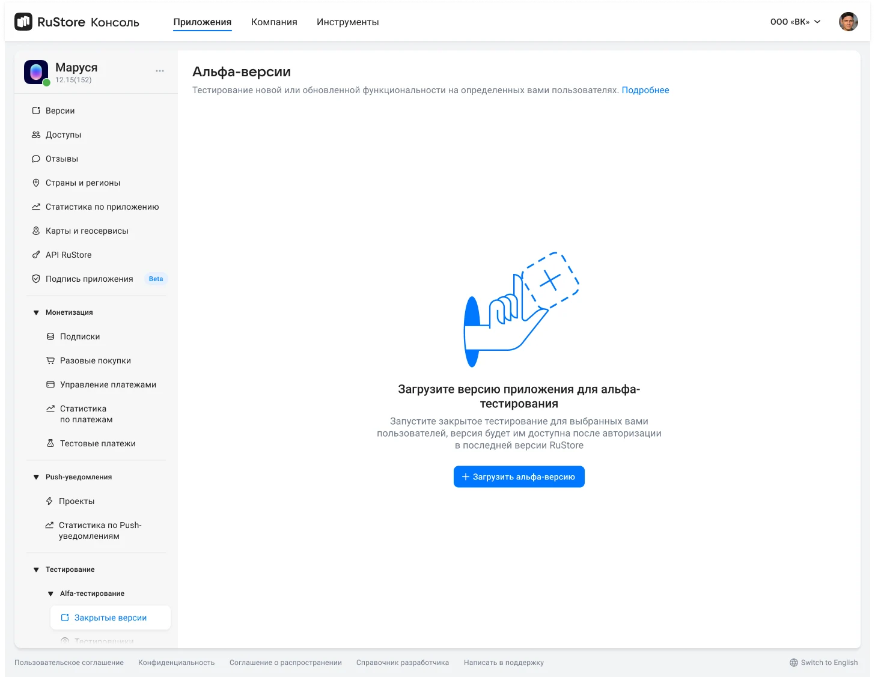Open Подпись приложения Beta section
The height and width of the screenshot is (677, 875).
[89, 279]
